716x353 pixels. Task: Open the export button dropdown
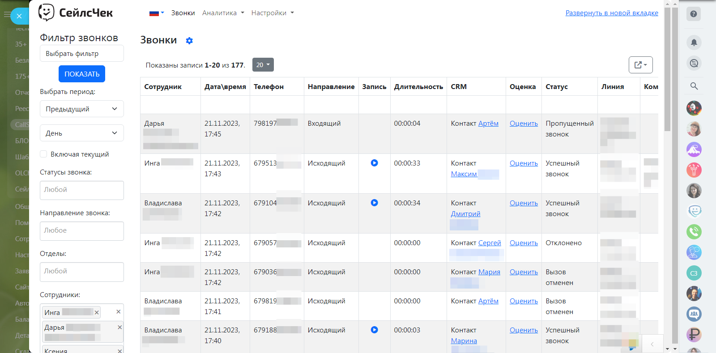pos(640,65)
